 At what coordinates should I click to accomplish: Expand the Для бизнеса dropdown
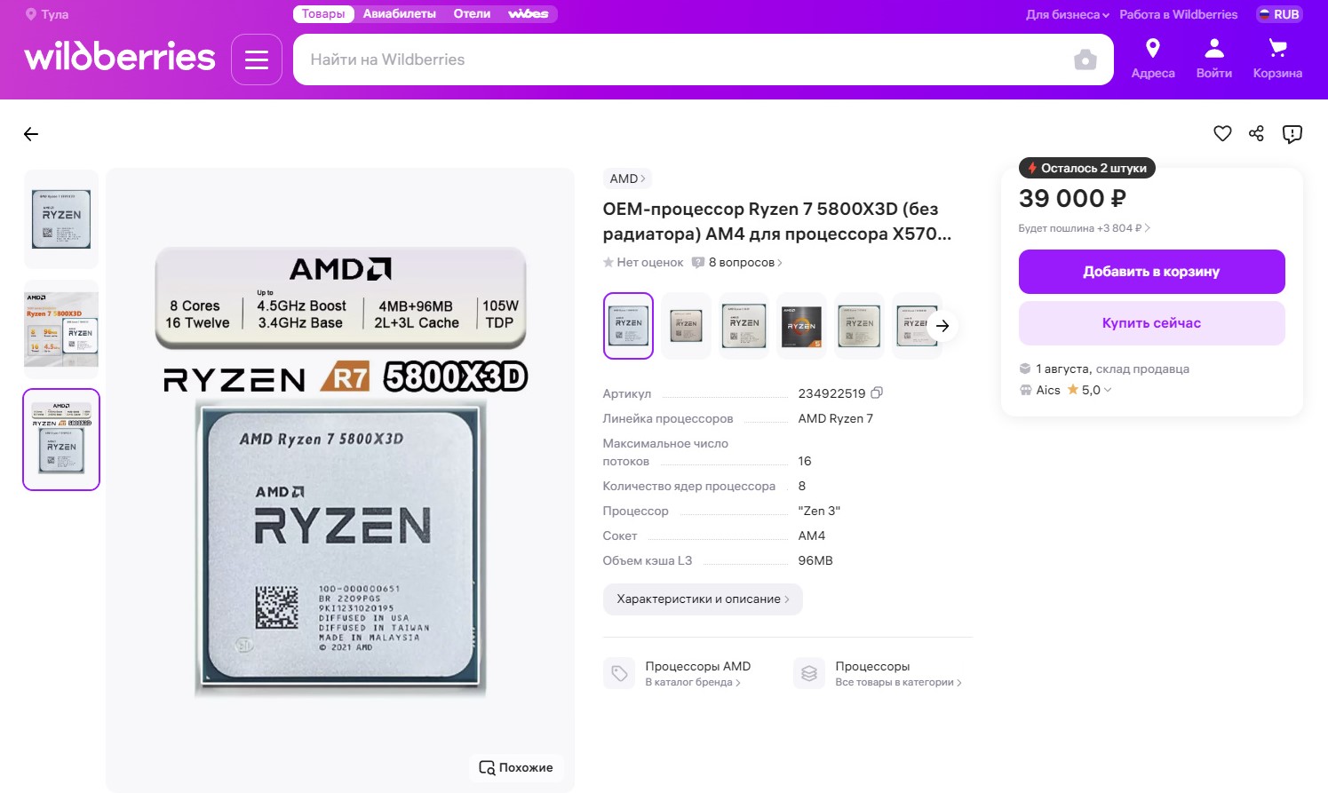[x=1067, y=14]
